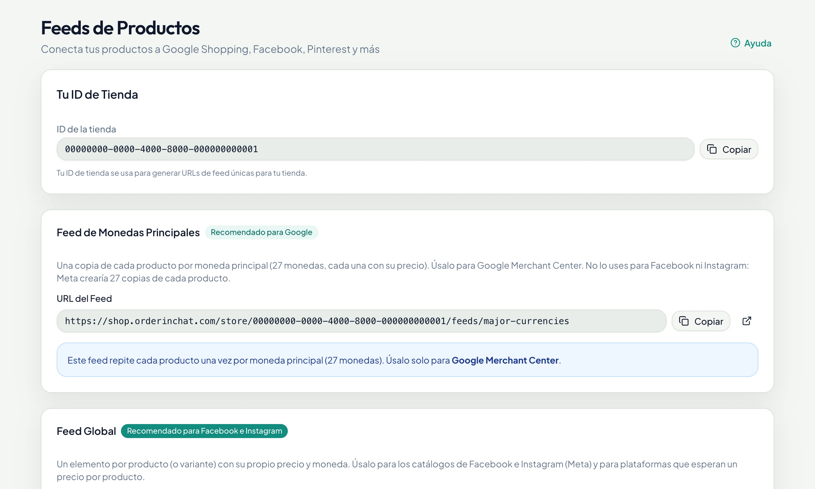Viewport: 815px width, 489px height.
Task: Click the Recomendado para Facebook e Instagram badge
Action: coord(204,431)
